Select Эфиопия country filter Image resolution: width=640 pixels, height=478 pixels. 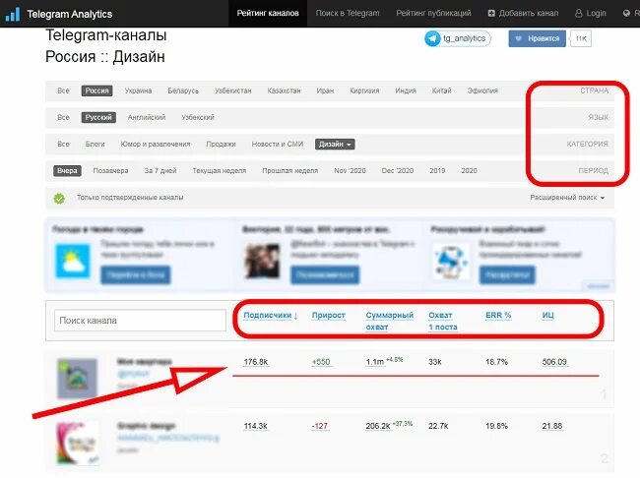pos(482,90)
